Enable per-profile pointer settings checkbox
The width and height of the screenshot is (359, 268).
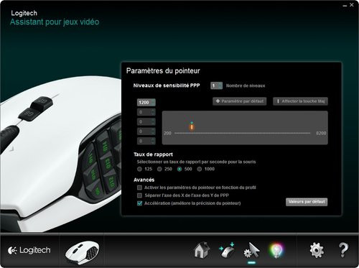pos(139,188)
